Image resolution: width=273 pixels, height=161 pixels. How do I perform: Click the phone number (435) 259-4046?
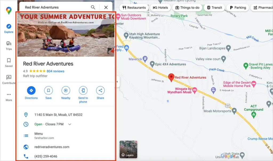pos(46,156)
